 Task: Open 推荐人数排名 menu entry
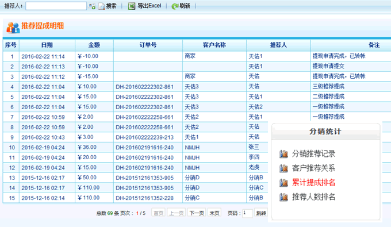click(x=313, y=197)
